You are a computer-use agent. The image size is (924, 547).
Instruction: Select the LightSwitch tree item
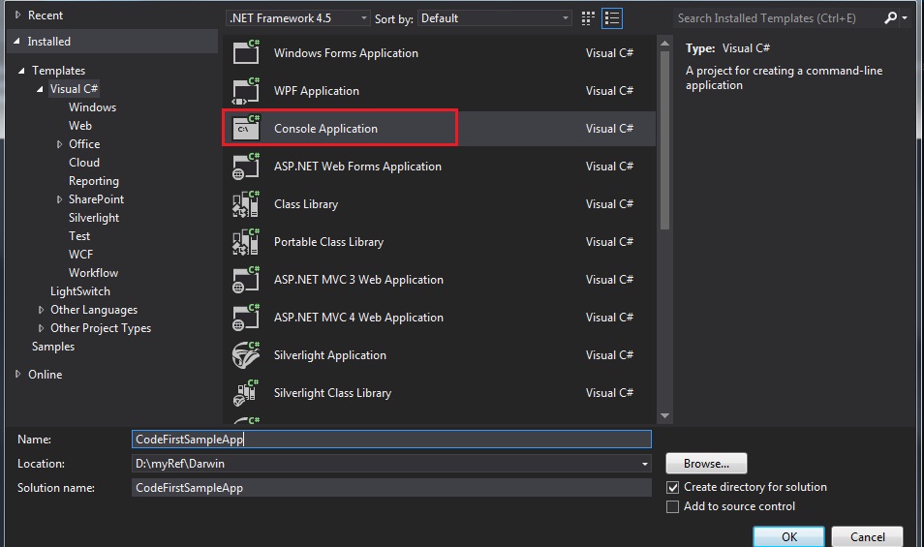[80, 291]
